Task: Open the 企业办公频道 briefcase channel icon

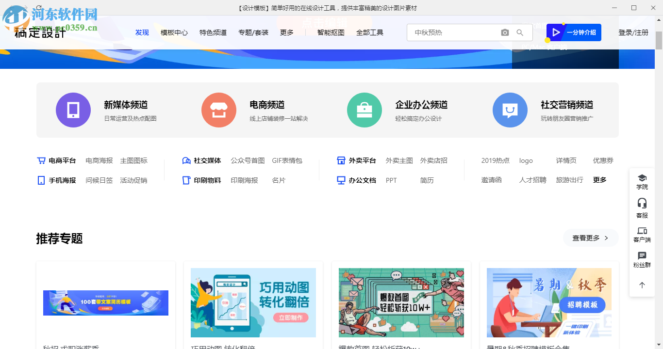Action: [x=365, y=110]
